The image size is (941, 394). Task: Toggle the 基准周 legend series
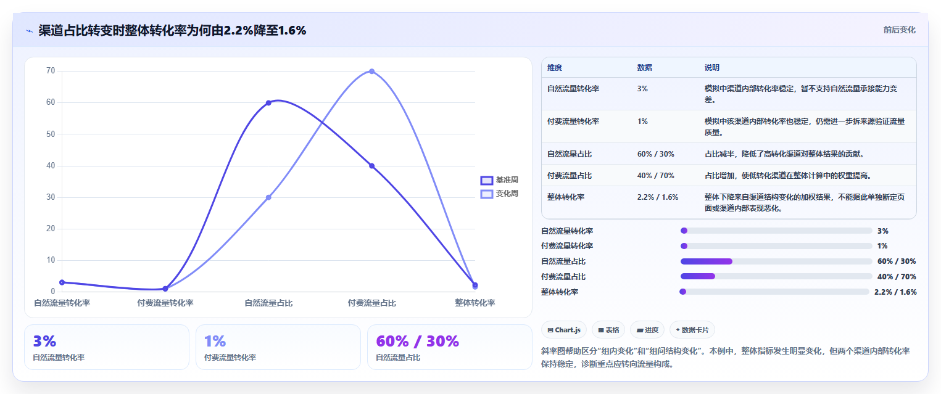(499, 180)
